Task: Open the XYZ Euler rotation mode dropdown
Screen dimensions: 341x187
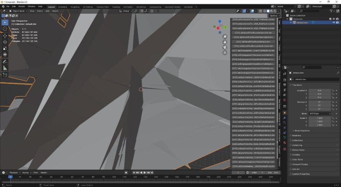Action: click(x=320, y=113)
